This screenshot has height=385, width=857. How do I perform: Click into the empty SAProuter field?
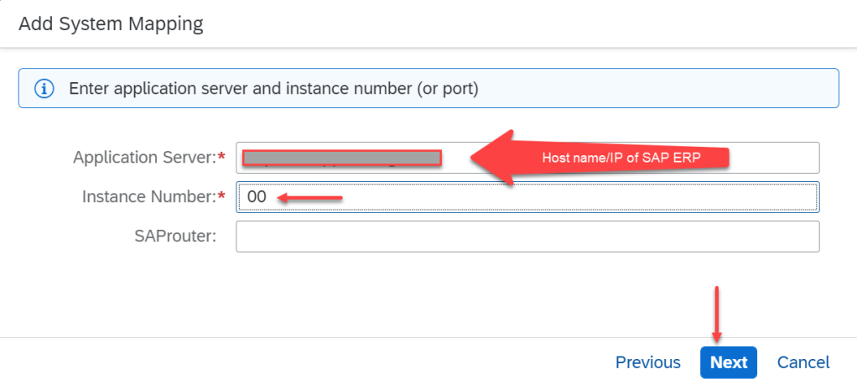pos(527,237)
